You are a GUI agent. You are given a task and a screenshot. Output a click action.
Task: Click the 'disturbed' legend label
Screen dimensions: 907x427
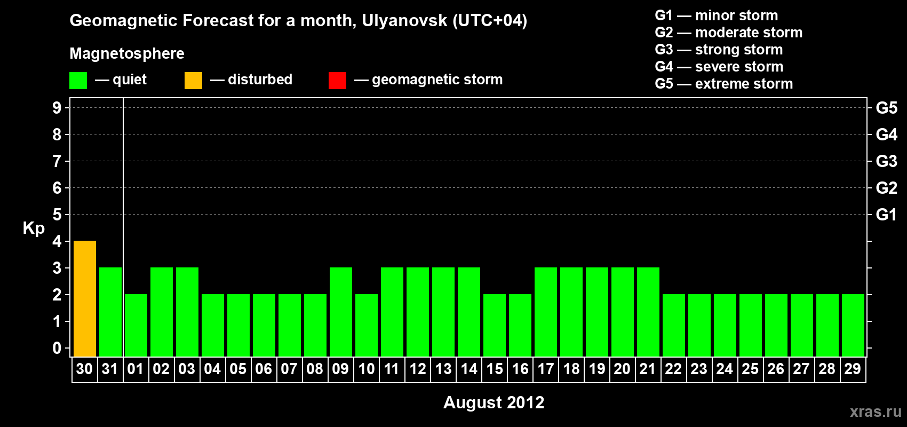(260, 80)
